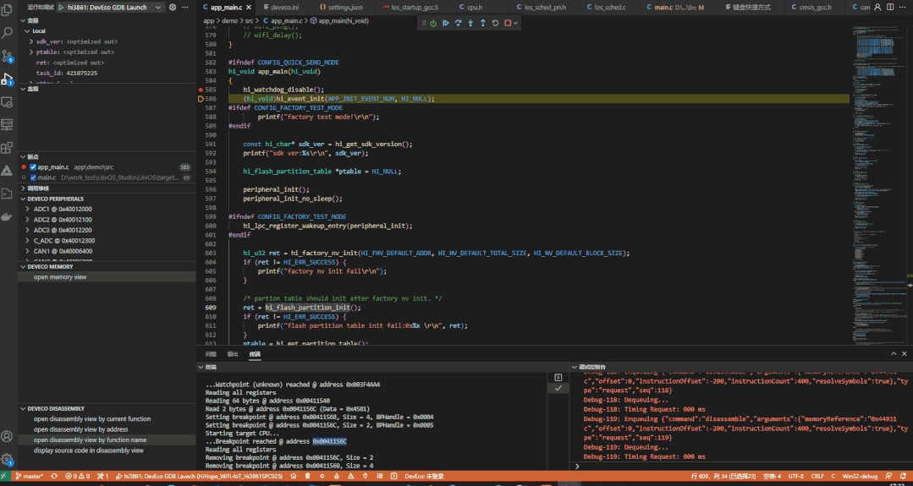
Task: Toggle the app_main.c breakpoint checkbox
Action: (x=33, y=167)
